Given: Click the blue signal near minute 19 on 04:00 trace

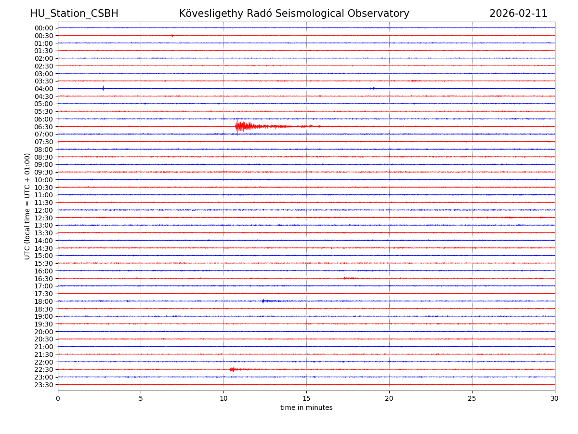Looking at the screenshot, I should click(374, 88).
